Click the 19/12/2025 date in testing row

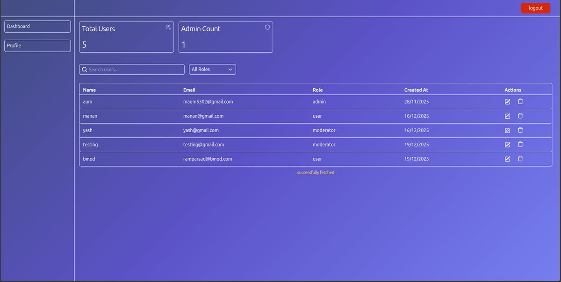(417, 145)
